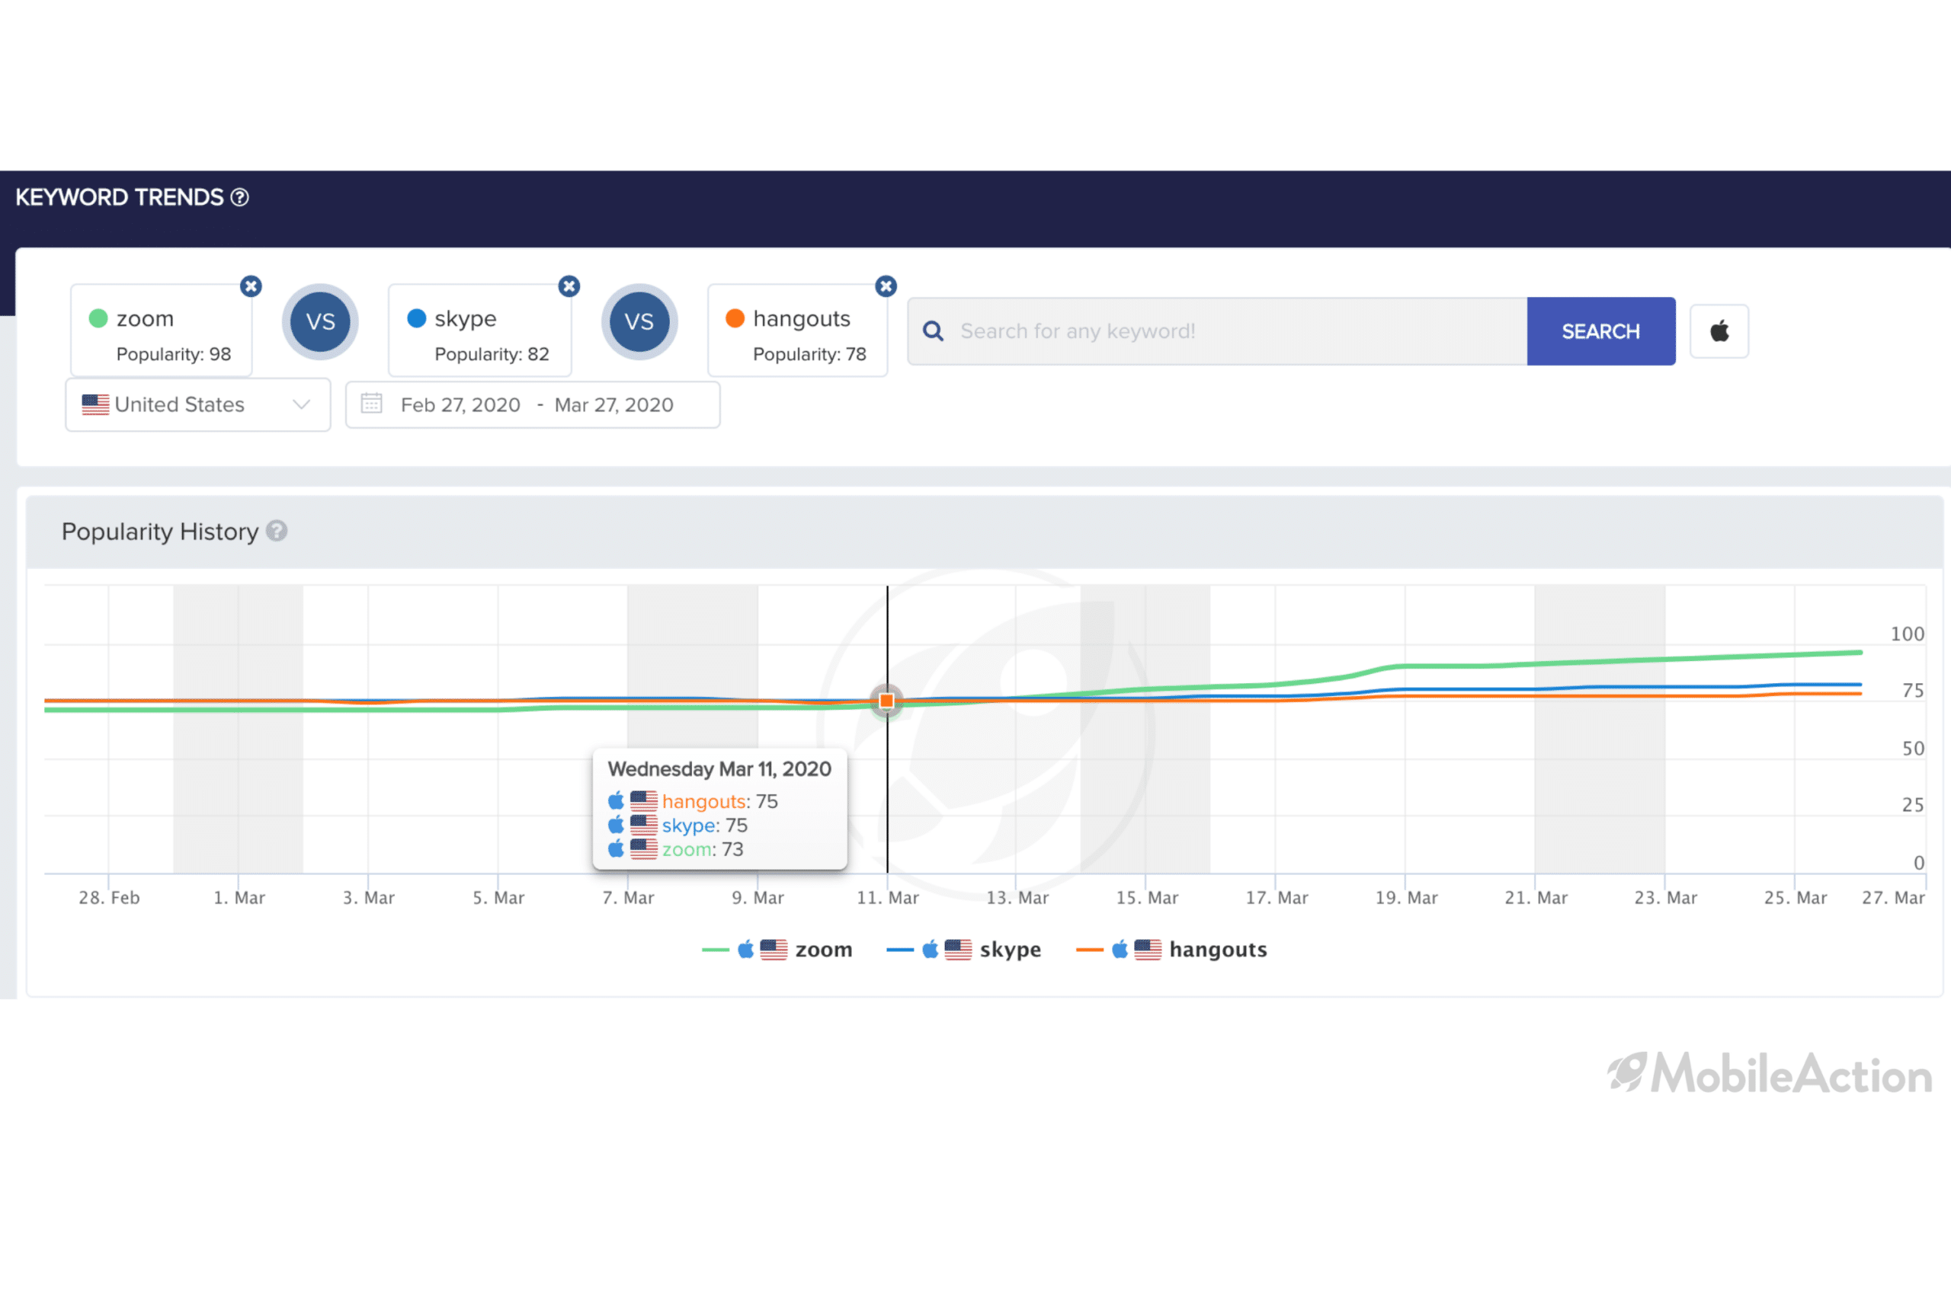Screen dimensions: 1951x1300
Task: Click the blue dot on skype keyword card
Action: tap(416, 318)
